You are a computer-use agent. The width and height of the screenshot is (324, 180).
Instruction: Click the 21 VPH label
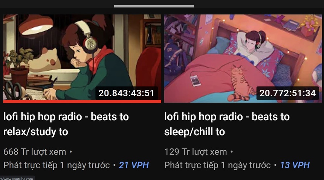point(134,165)
